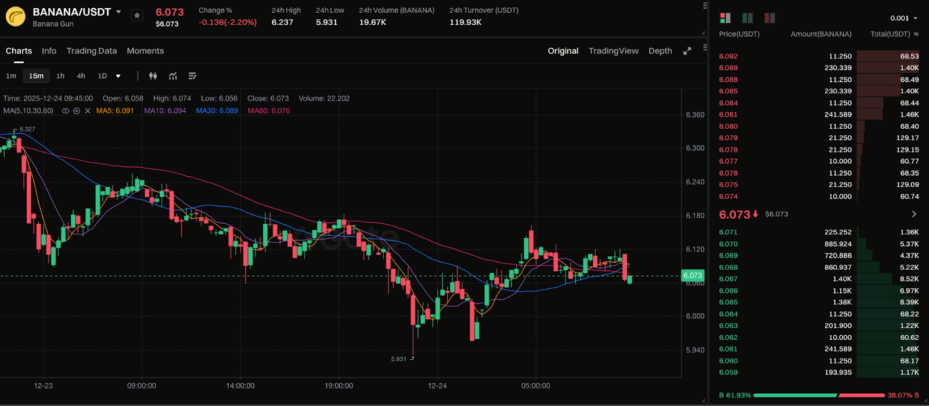Show combined bids and asks order book view
Image resolution: width=929 pixels, height=406 pixels.
pyautogui.click(x=725, y=18)
